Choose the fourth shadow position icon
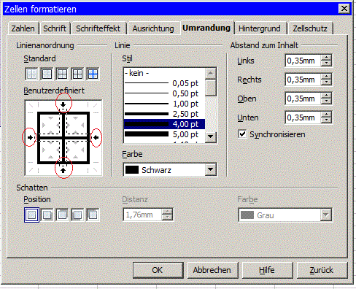This screenshot has width=356, height=289. (77, 215)
